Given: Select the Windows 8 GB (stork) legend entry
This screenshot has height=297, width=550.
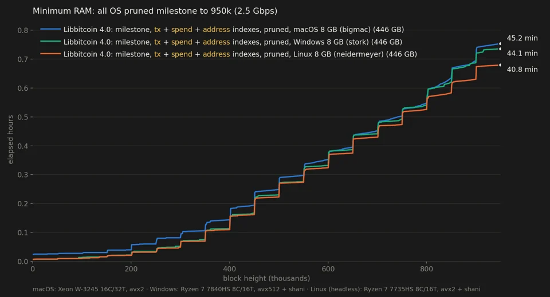Looking at the screenshot, I should tap(221, 42).
